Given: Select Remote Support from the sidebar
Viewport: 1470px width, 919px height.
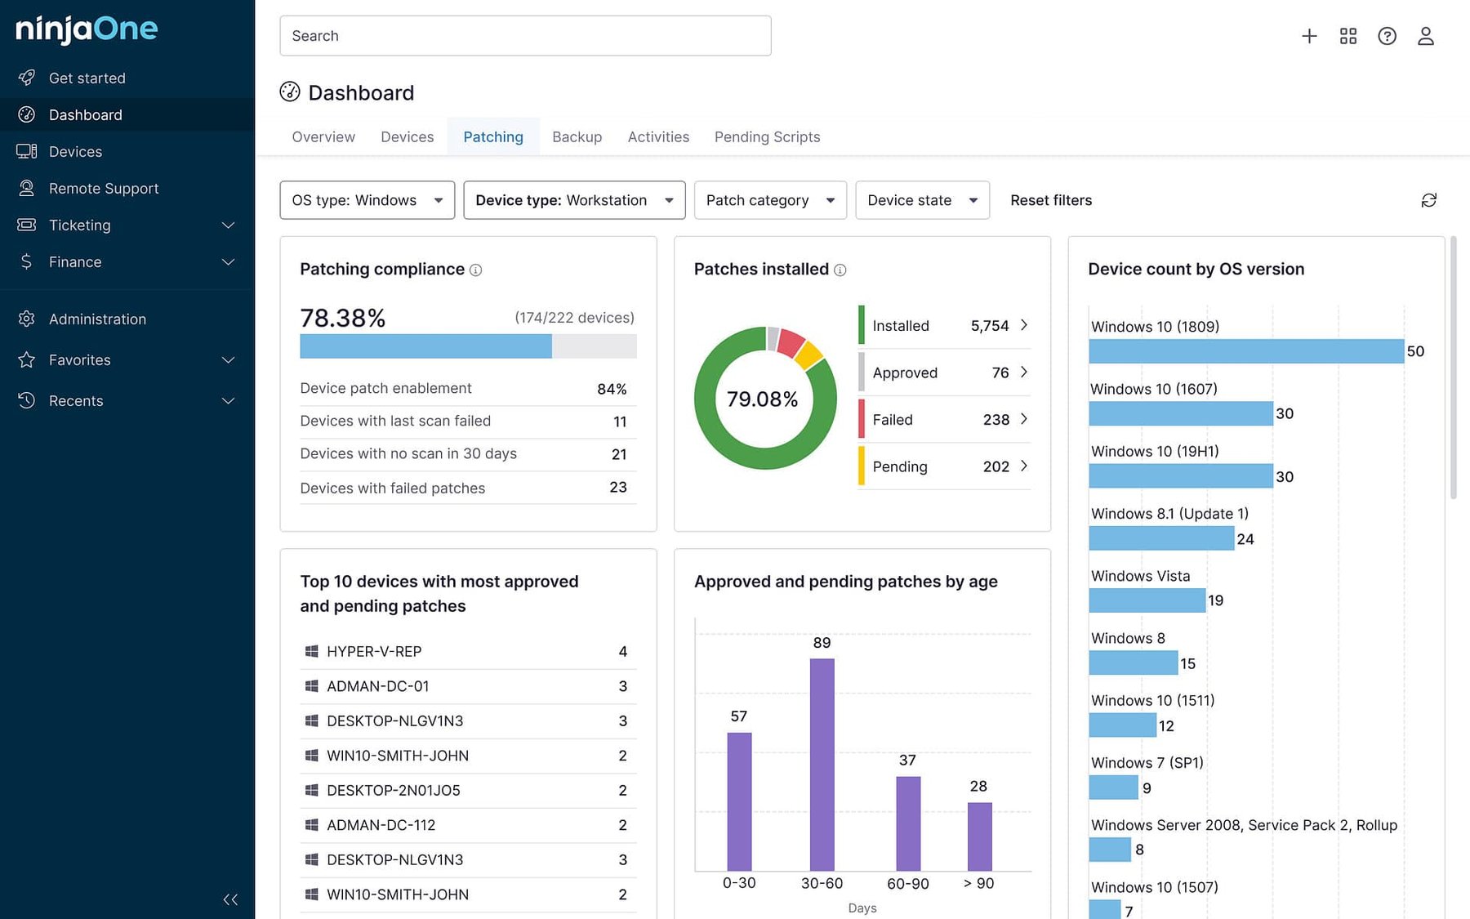Looking at the screenshot, I should (x=104, y=188).
